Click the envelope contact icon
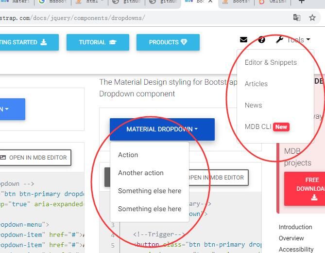Screen dimensions: 325x253 point(243,39)
